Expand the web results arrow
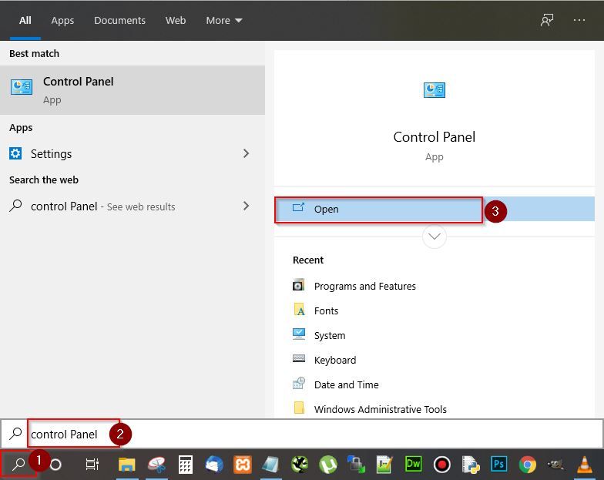The width and height of the screenshot is (604, 480). coord(247,206)
